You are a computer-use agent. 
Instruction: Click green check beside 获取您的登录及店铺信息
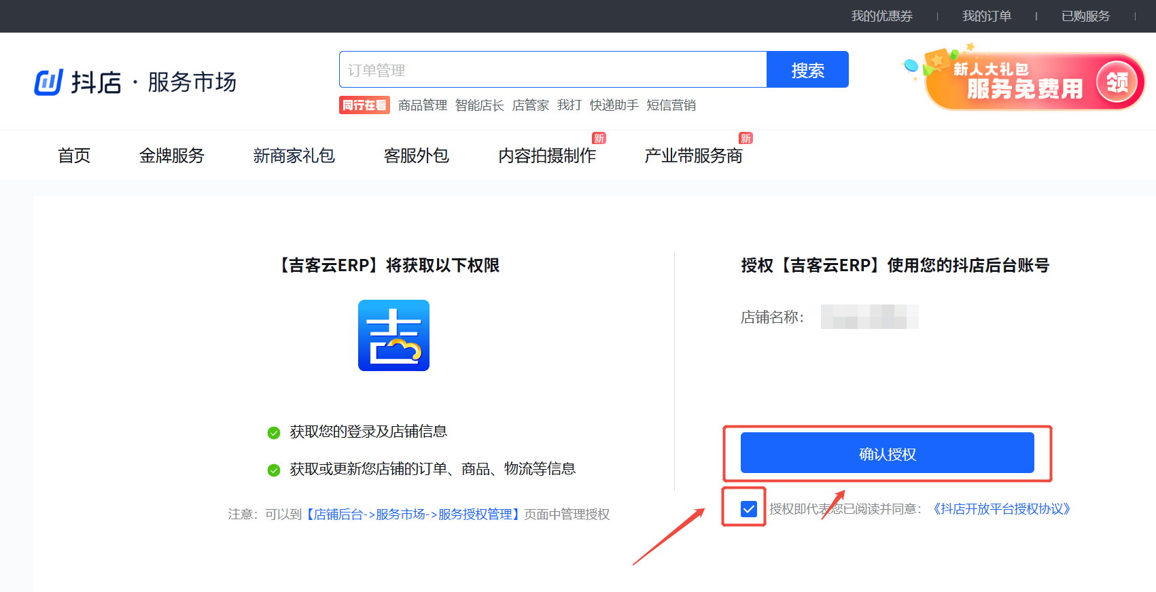[x=274, y=433]
